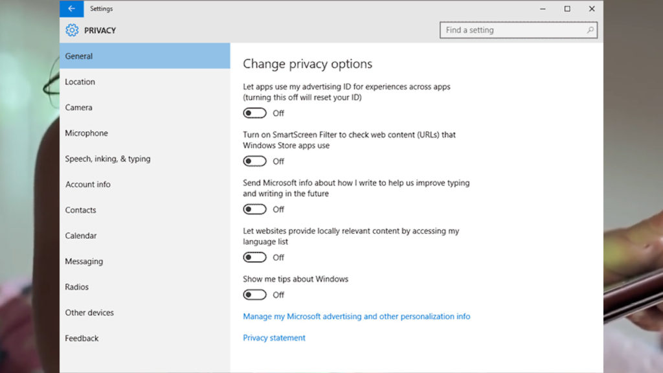Viewport: 663px width, 373px height.
Task: Toggle the websites language list access switch
Action: (254, 257)
